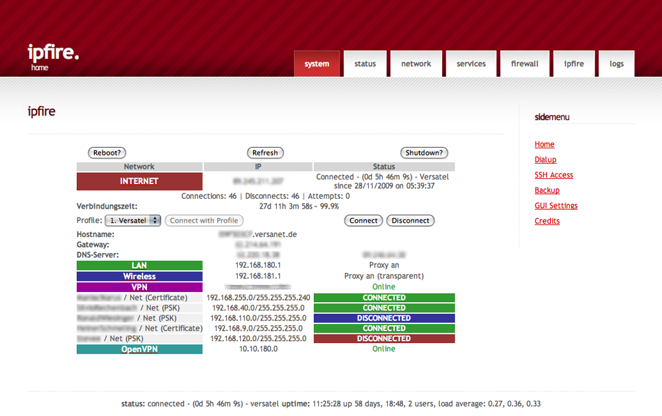Open the connection Profile dropdown

click(132, 220)
